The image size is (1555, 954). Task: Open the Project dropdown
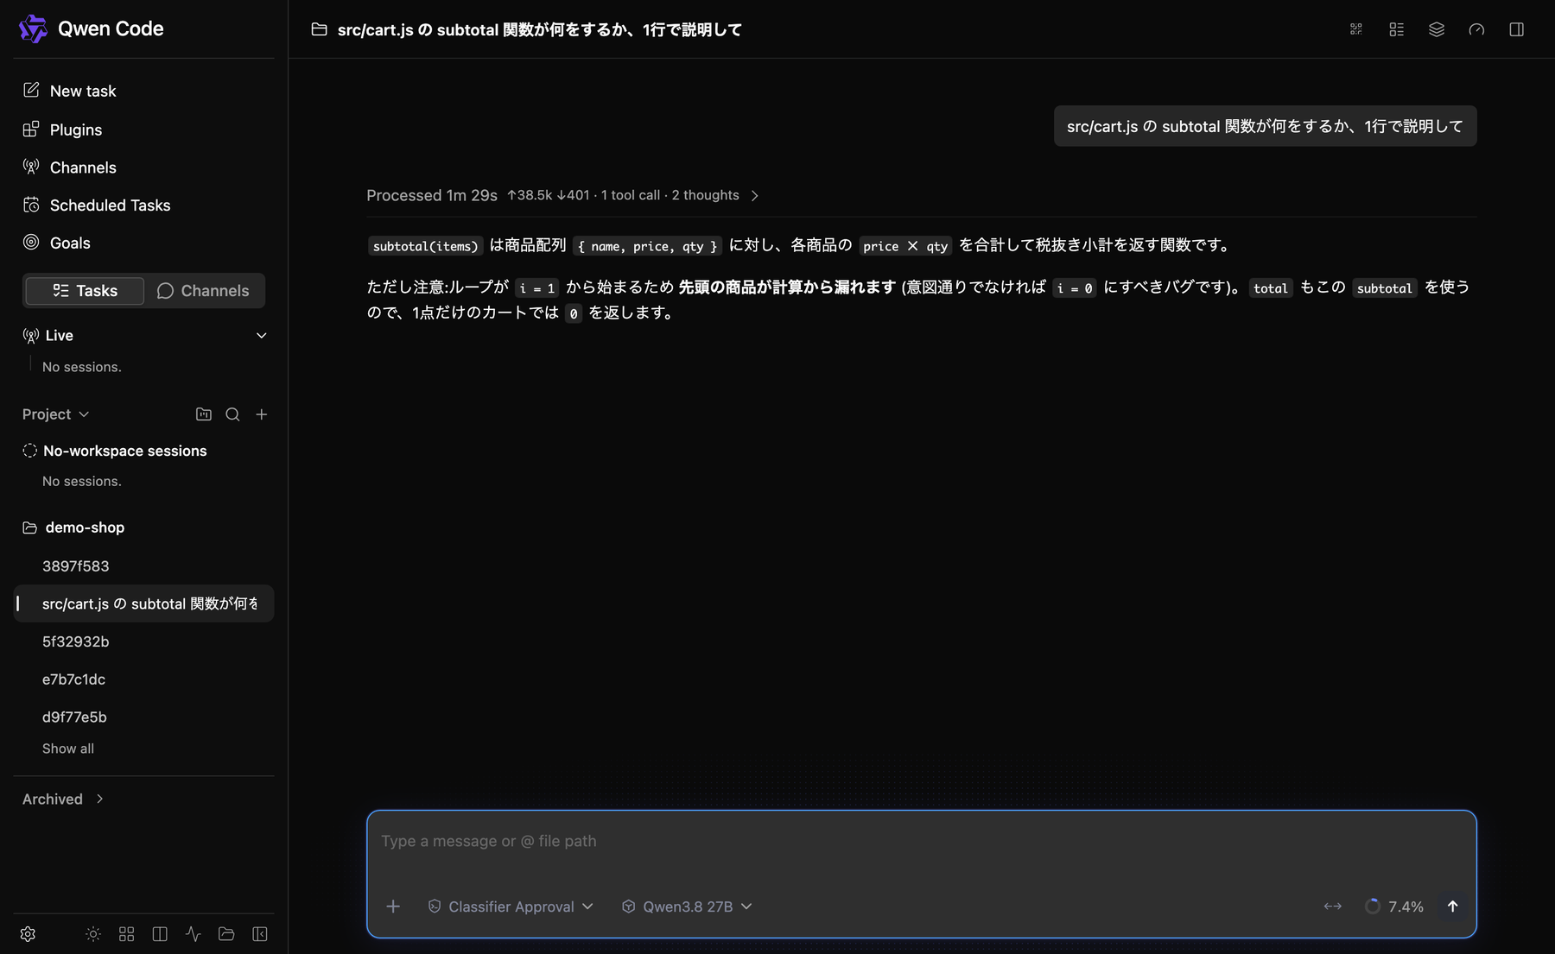pyautogui.click(x=55, y=414)
